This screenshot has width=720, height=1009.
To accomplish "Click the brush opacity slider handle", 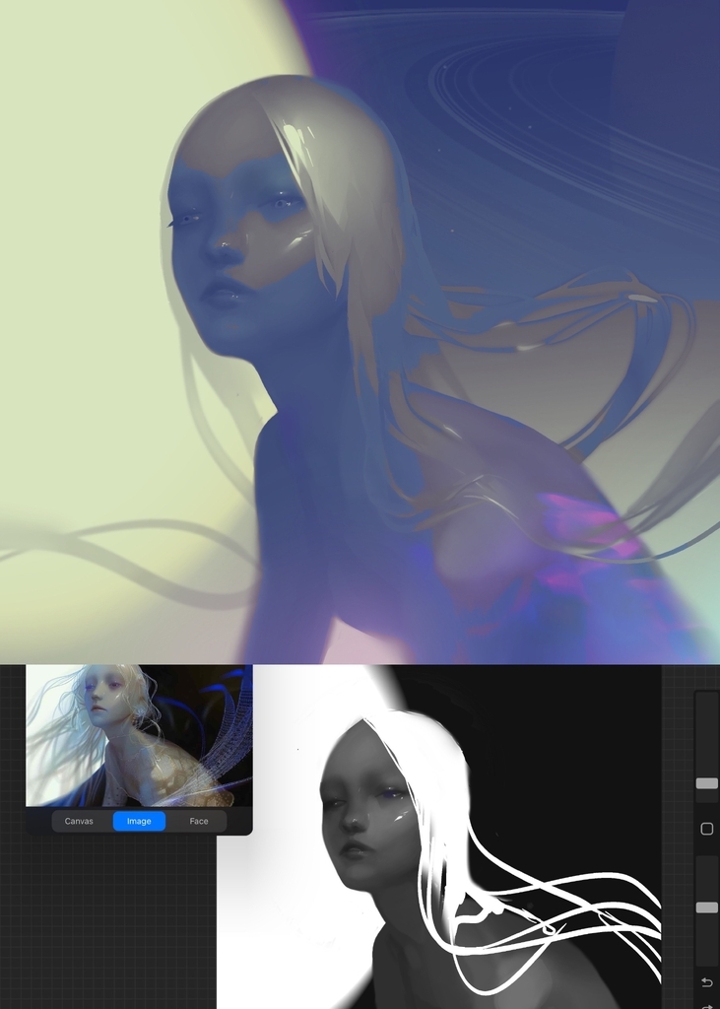I will pyautogui.click(x=706, y=908).
